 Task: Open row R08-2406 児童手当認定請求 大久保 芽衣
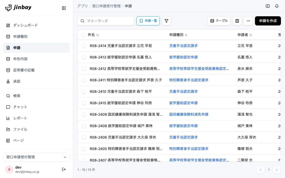coord(123,137)
